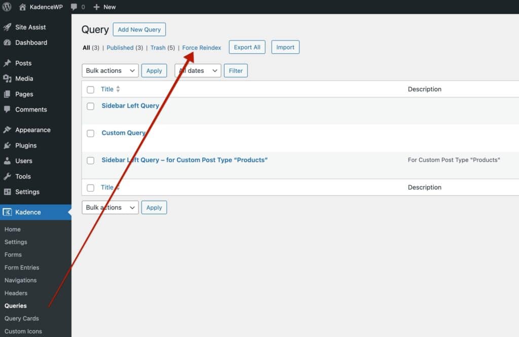519x337 pixels.
Task: Click the Plugins icon in the sidebar
Action: pyautogui.click(x=7, y=145)
